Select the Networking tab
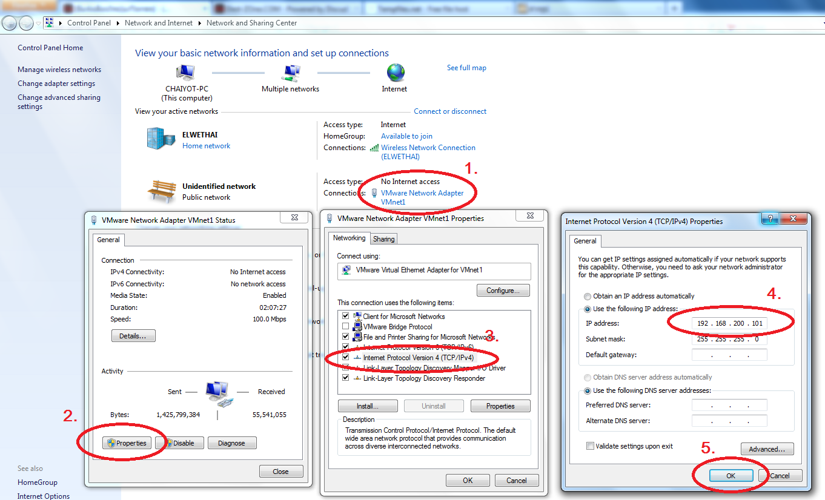Image resolution: width=825 pixels, height=500 pixels. point(350,238)
